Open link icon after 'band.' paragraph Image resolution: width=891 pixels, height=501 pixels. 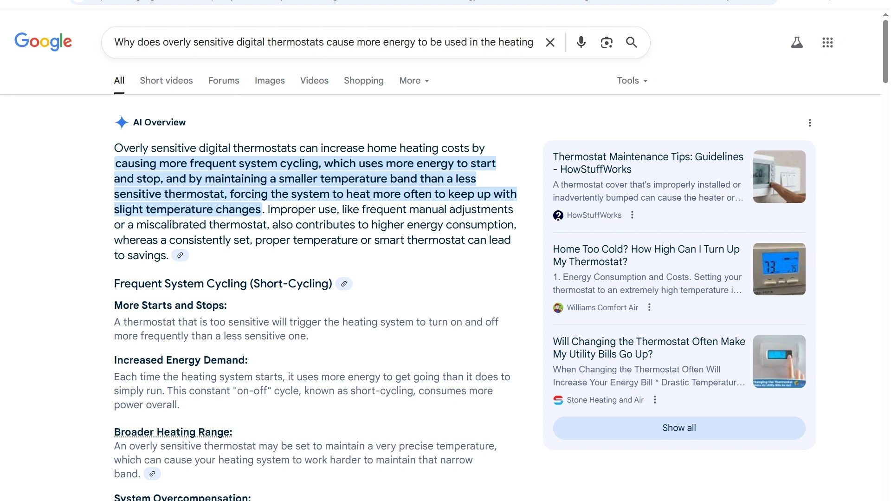pyautogui.click(x=152, y=474)
